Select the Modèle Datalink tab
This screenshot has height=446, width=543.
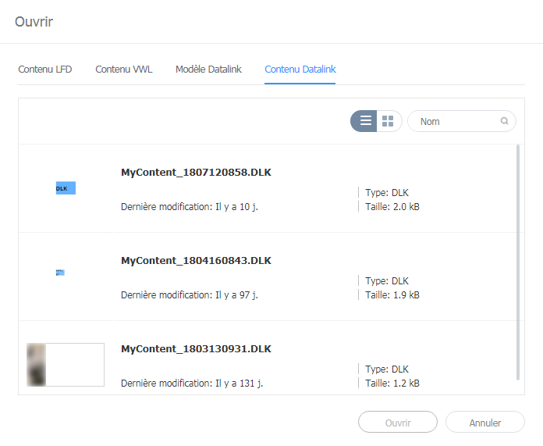click(208, 70)
